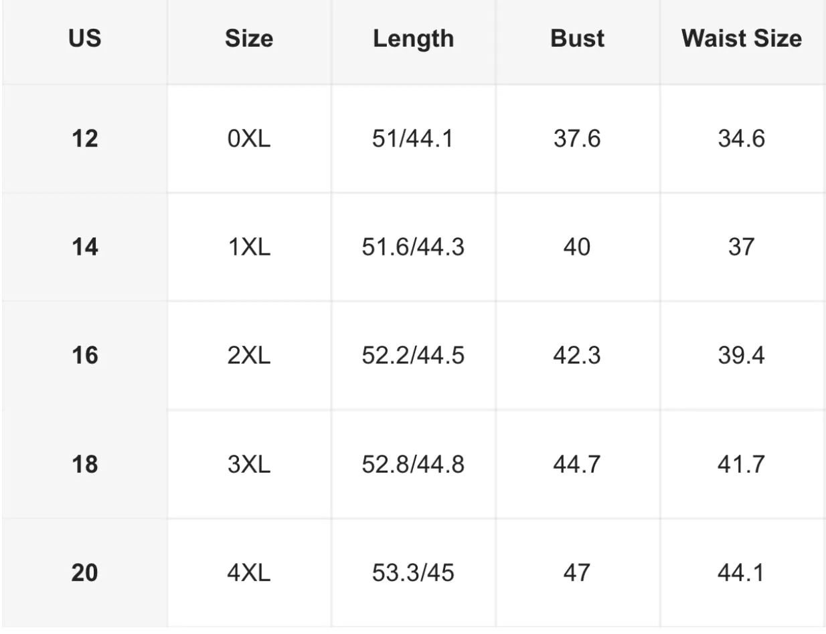Image resolution: width=826 pixels, height=634 pixels.
Task: Click the 37.6 bust value
Action: pyautogui.click(x=577, y=139)
